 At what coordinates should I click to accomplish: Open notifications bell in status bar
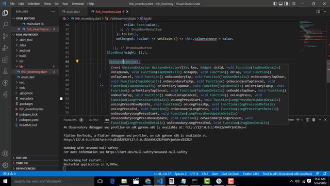click(x=325, y=174)
